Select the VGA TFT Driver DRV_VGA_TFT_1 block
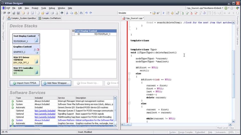 tap(26, 60)
